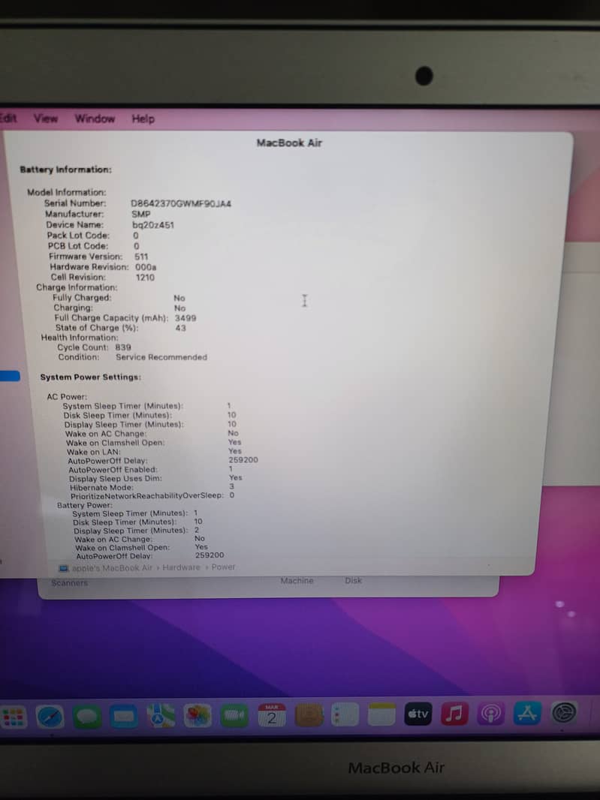The image size is (600, 800).
Task: Click apple's MacBook Air path item
Action: click(x=111, y=568)
